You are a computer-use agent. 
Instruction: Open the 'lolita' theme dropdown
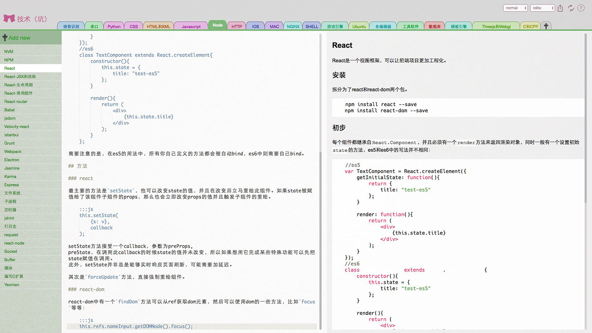[x=543, y=8]
